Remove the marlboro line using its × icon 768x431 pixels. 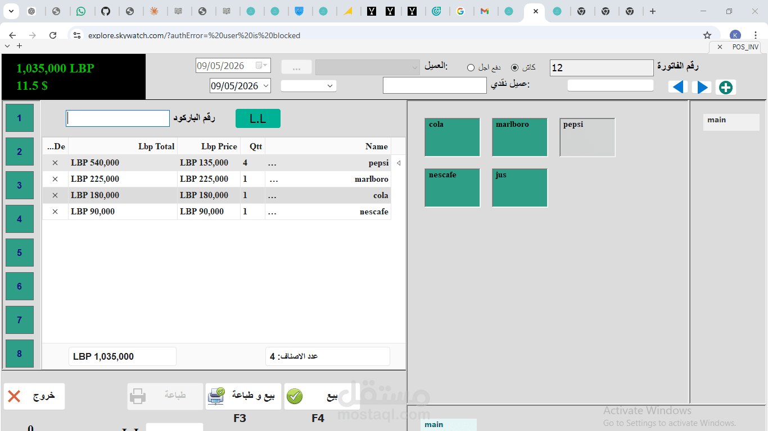55,179
